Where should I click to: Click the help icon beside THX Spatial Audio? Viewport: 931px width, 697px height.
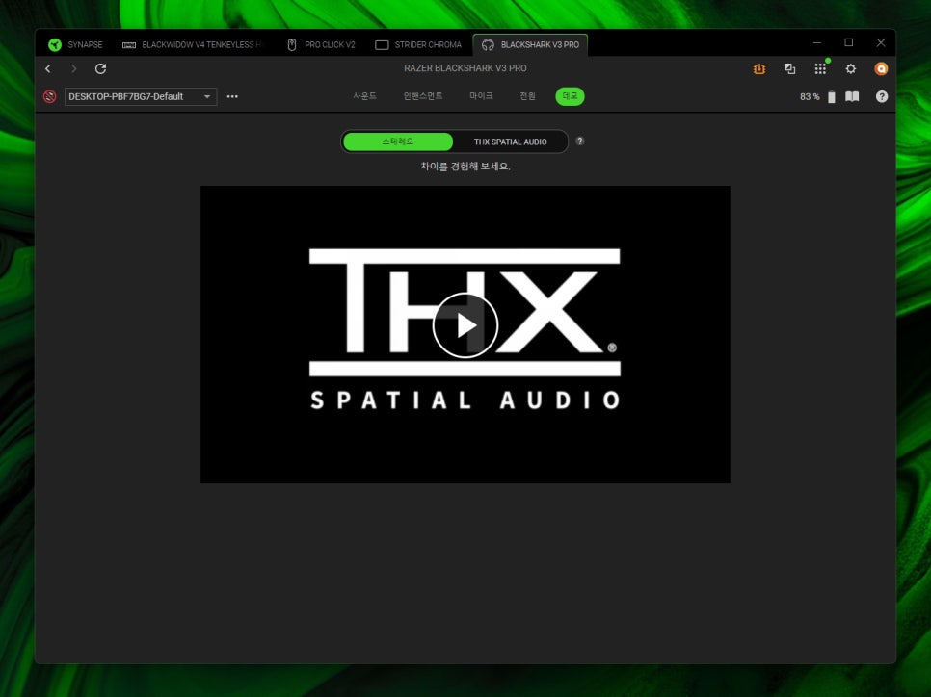pos(580,141)
